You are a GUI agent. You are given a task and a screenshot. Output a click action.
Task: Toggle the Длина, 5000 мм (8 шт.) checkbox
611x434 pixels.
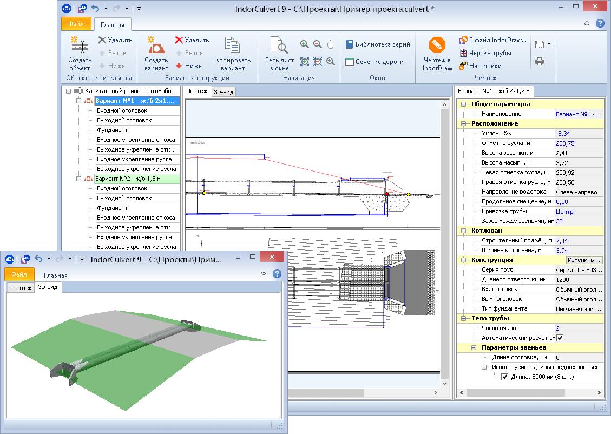pyautogui.click(x=504, y=377)
